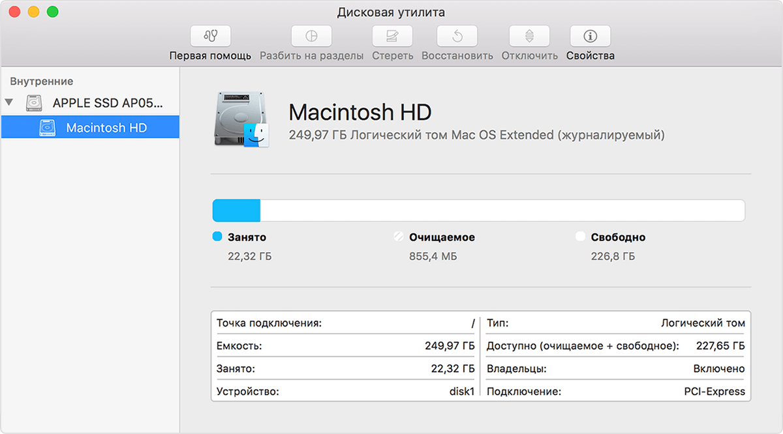Click the 227,65 ГБ available value
Screen dimensions: 783x434
pyautogui.click(x=720, y=346)
